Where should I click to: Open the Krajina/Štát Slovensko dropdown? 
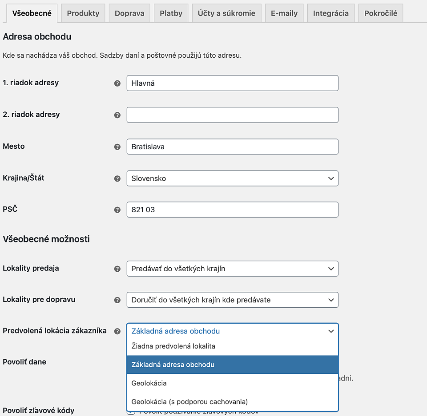(232, 178)
